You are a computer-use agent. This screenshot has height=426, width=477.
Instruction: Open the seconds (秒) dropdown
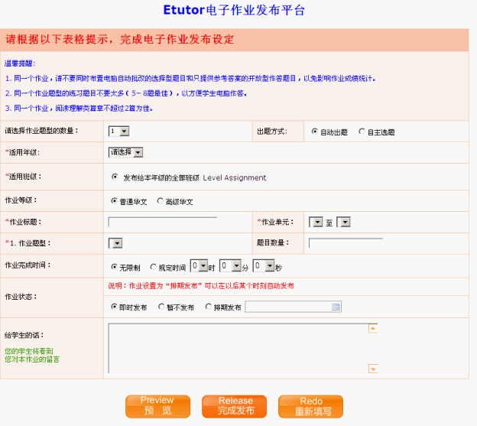[x=264, y=265]
